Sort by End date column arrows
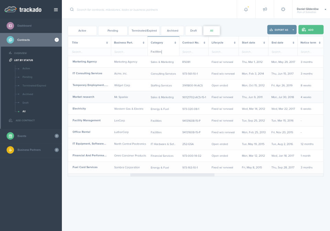This screenshot has width=330, height=231. [x=293, y=43]
